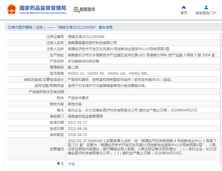
Task: Click the lightbulb icon beside 注
Action: (58, 163)
